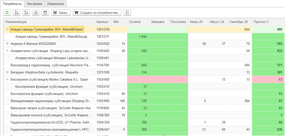Click the Остаток value 1 044
Viewport: 285px width, 136px height.
[143, 37]
